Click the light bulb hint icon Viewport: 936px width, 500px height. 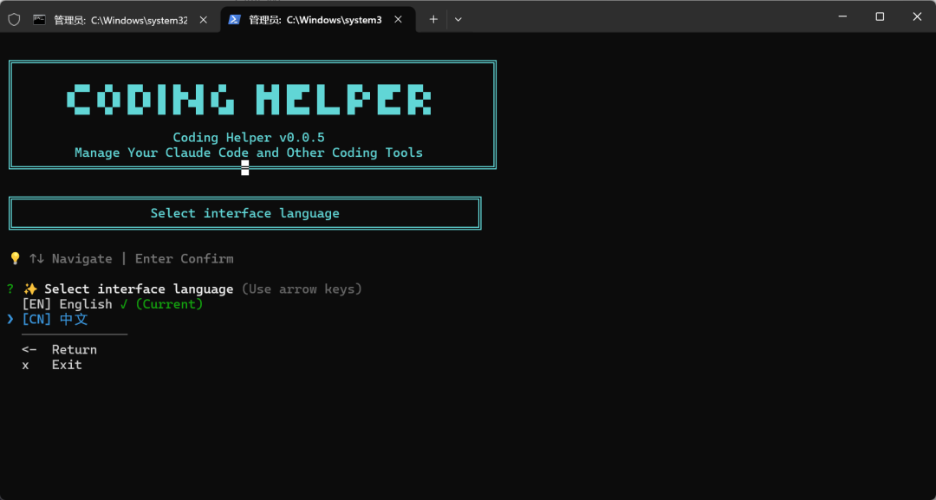(16, 259)
